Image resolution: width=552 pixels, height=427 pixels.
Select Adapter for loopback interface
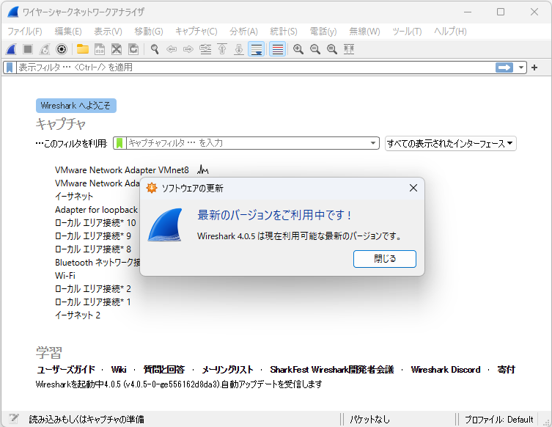click(97, 210)
